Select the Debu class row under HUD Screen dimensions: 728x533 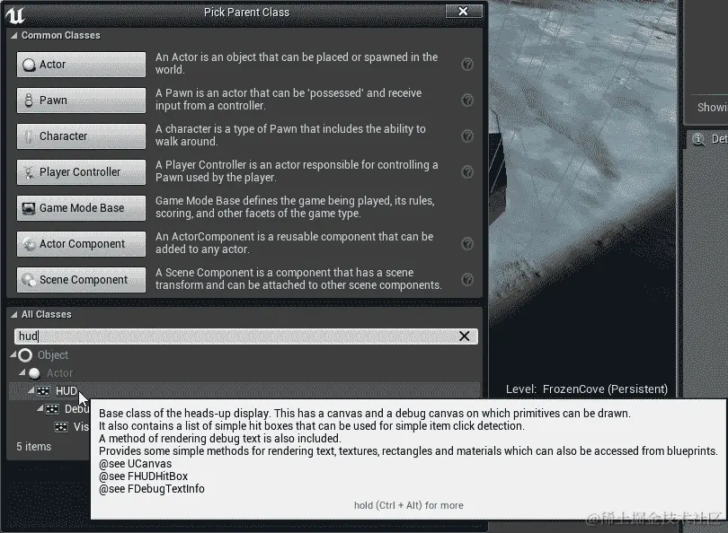[x=76, y=409]
